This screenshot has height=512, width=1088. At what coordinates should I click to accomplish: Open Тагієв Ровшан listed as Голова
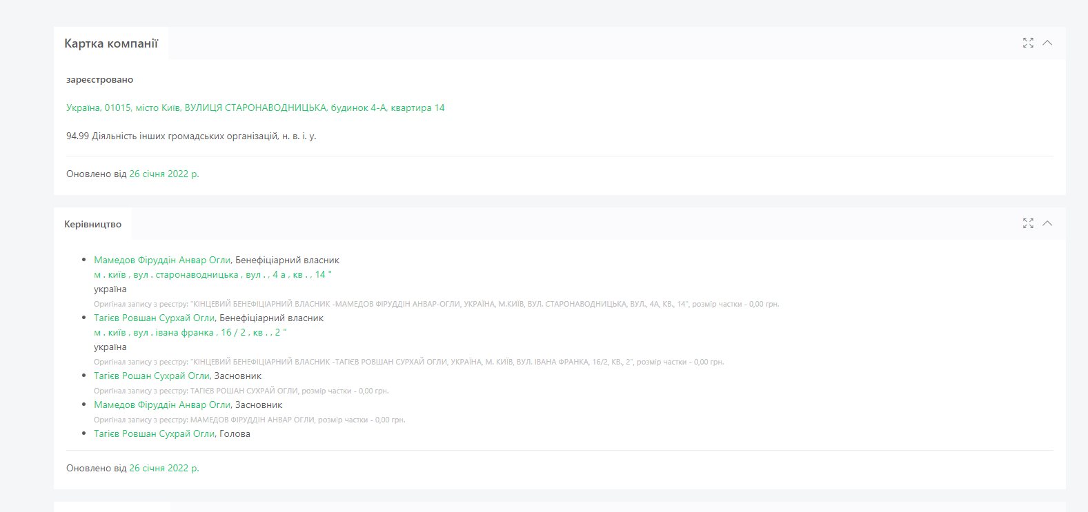pos(155,433)
